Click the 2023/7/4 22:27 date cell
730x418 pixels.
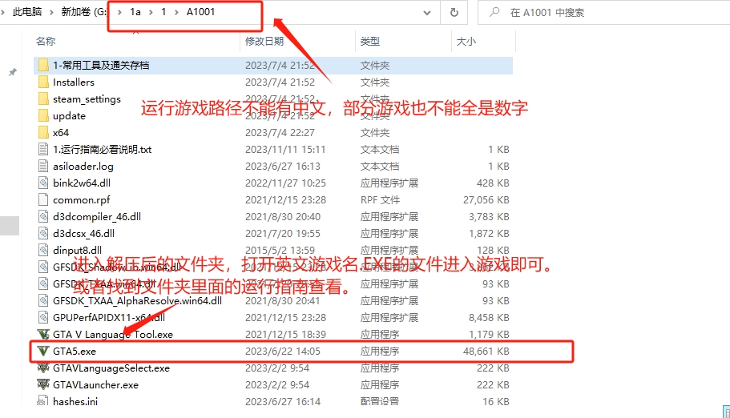point(280,133)
